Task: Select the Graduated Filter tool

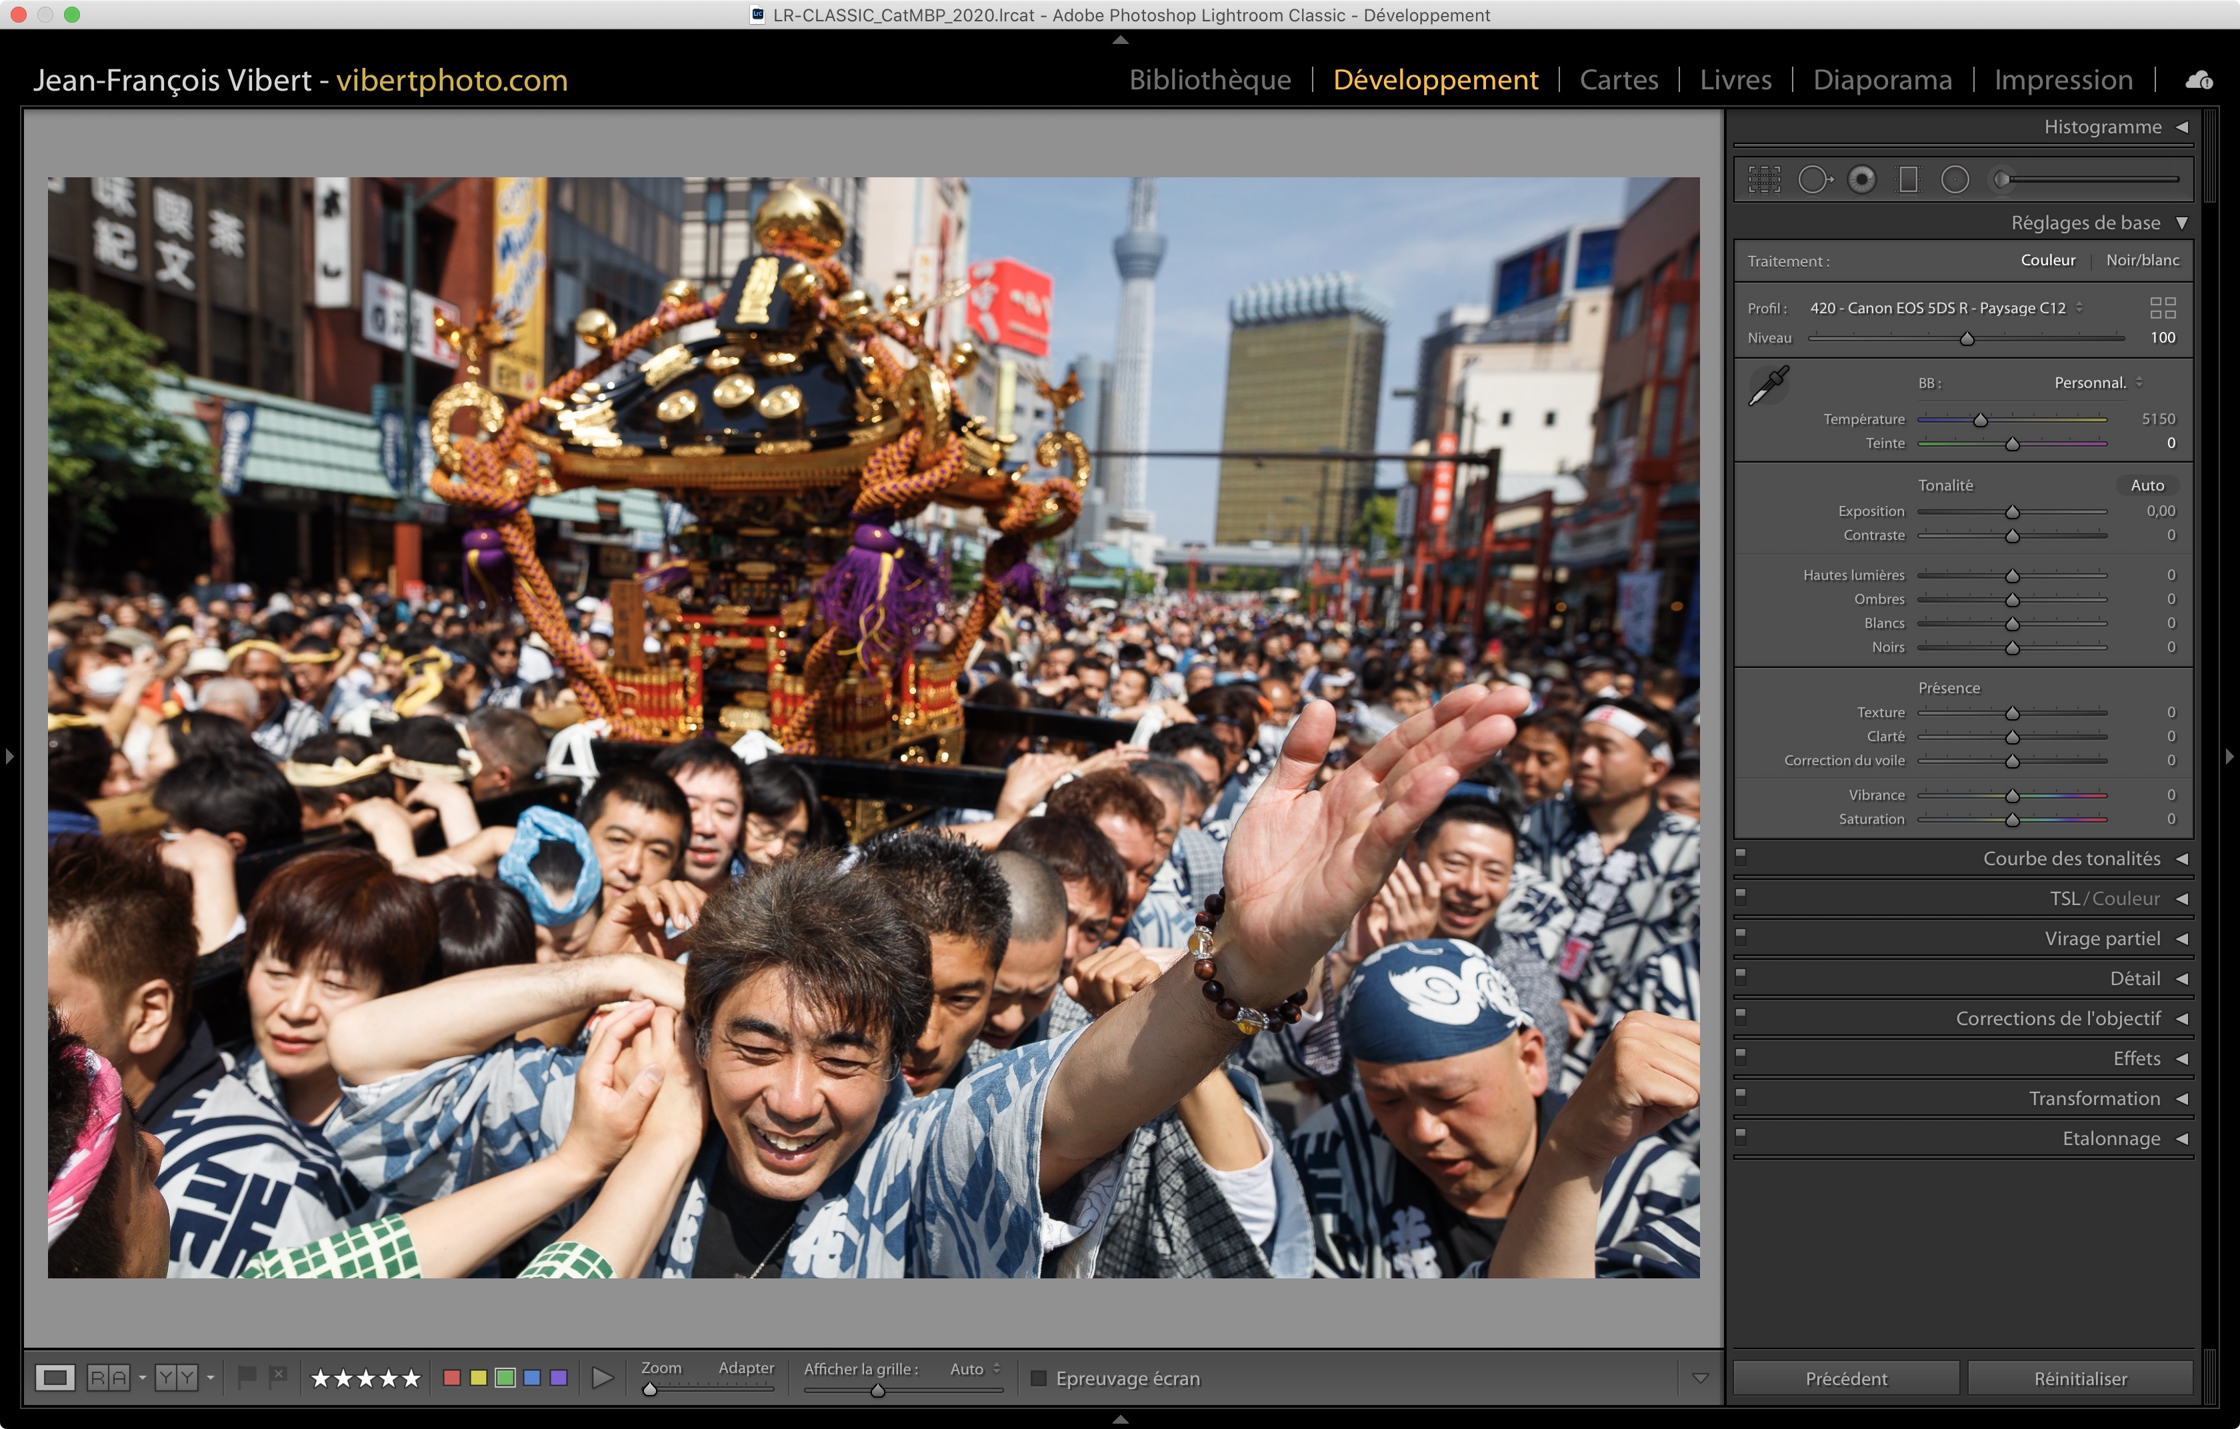Action: click(1908, 179)
